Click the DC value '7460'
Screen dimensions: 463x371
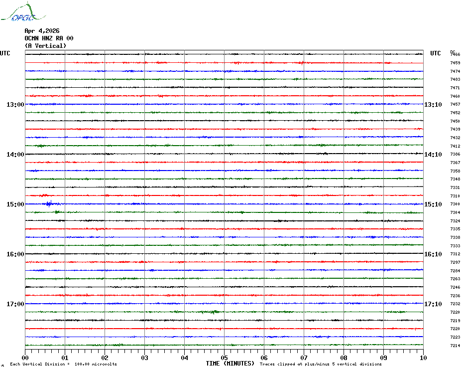(455, 96)
